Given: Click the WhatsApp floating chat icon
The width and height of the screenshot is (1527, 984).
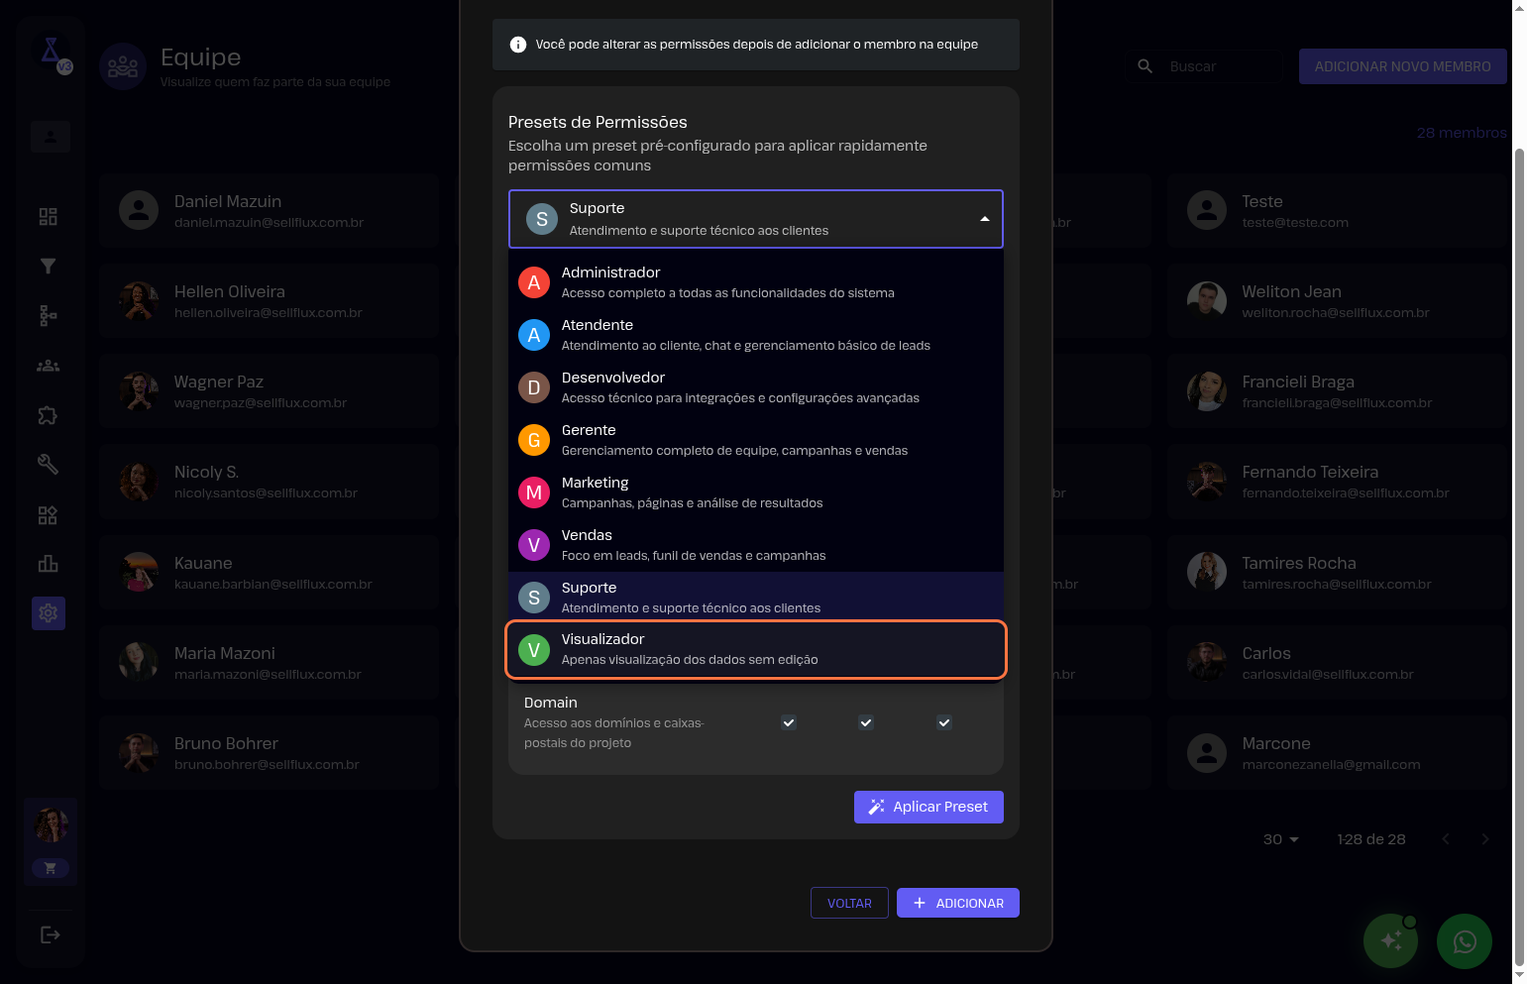Looking at the screenshot, I should tap(1464, 940).
